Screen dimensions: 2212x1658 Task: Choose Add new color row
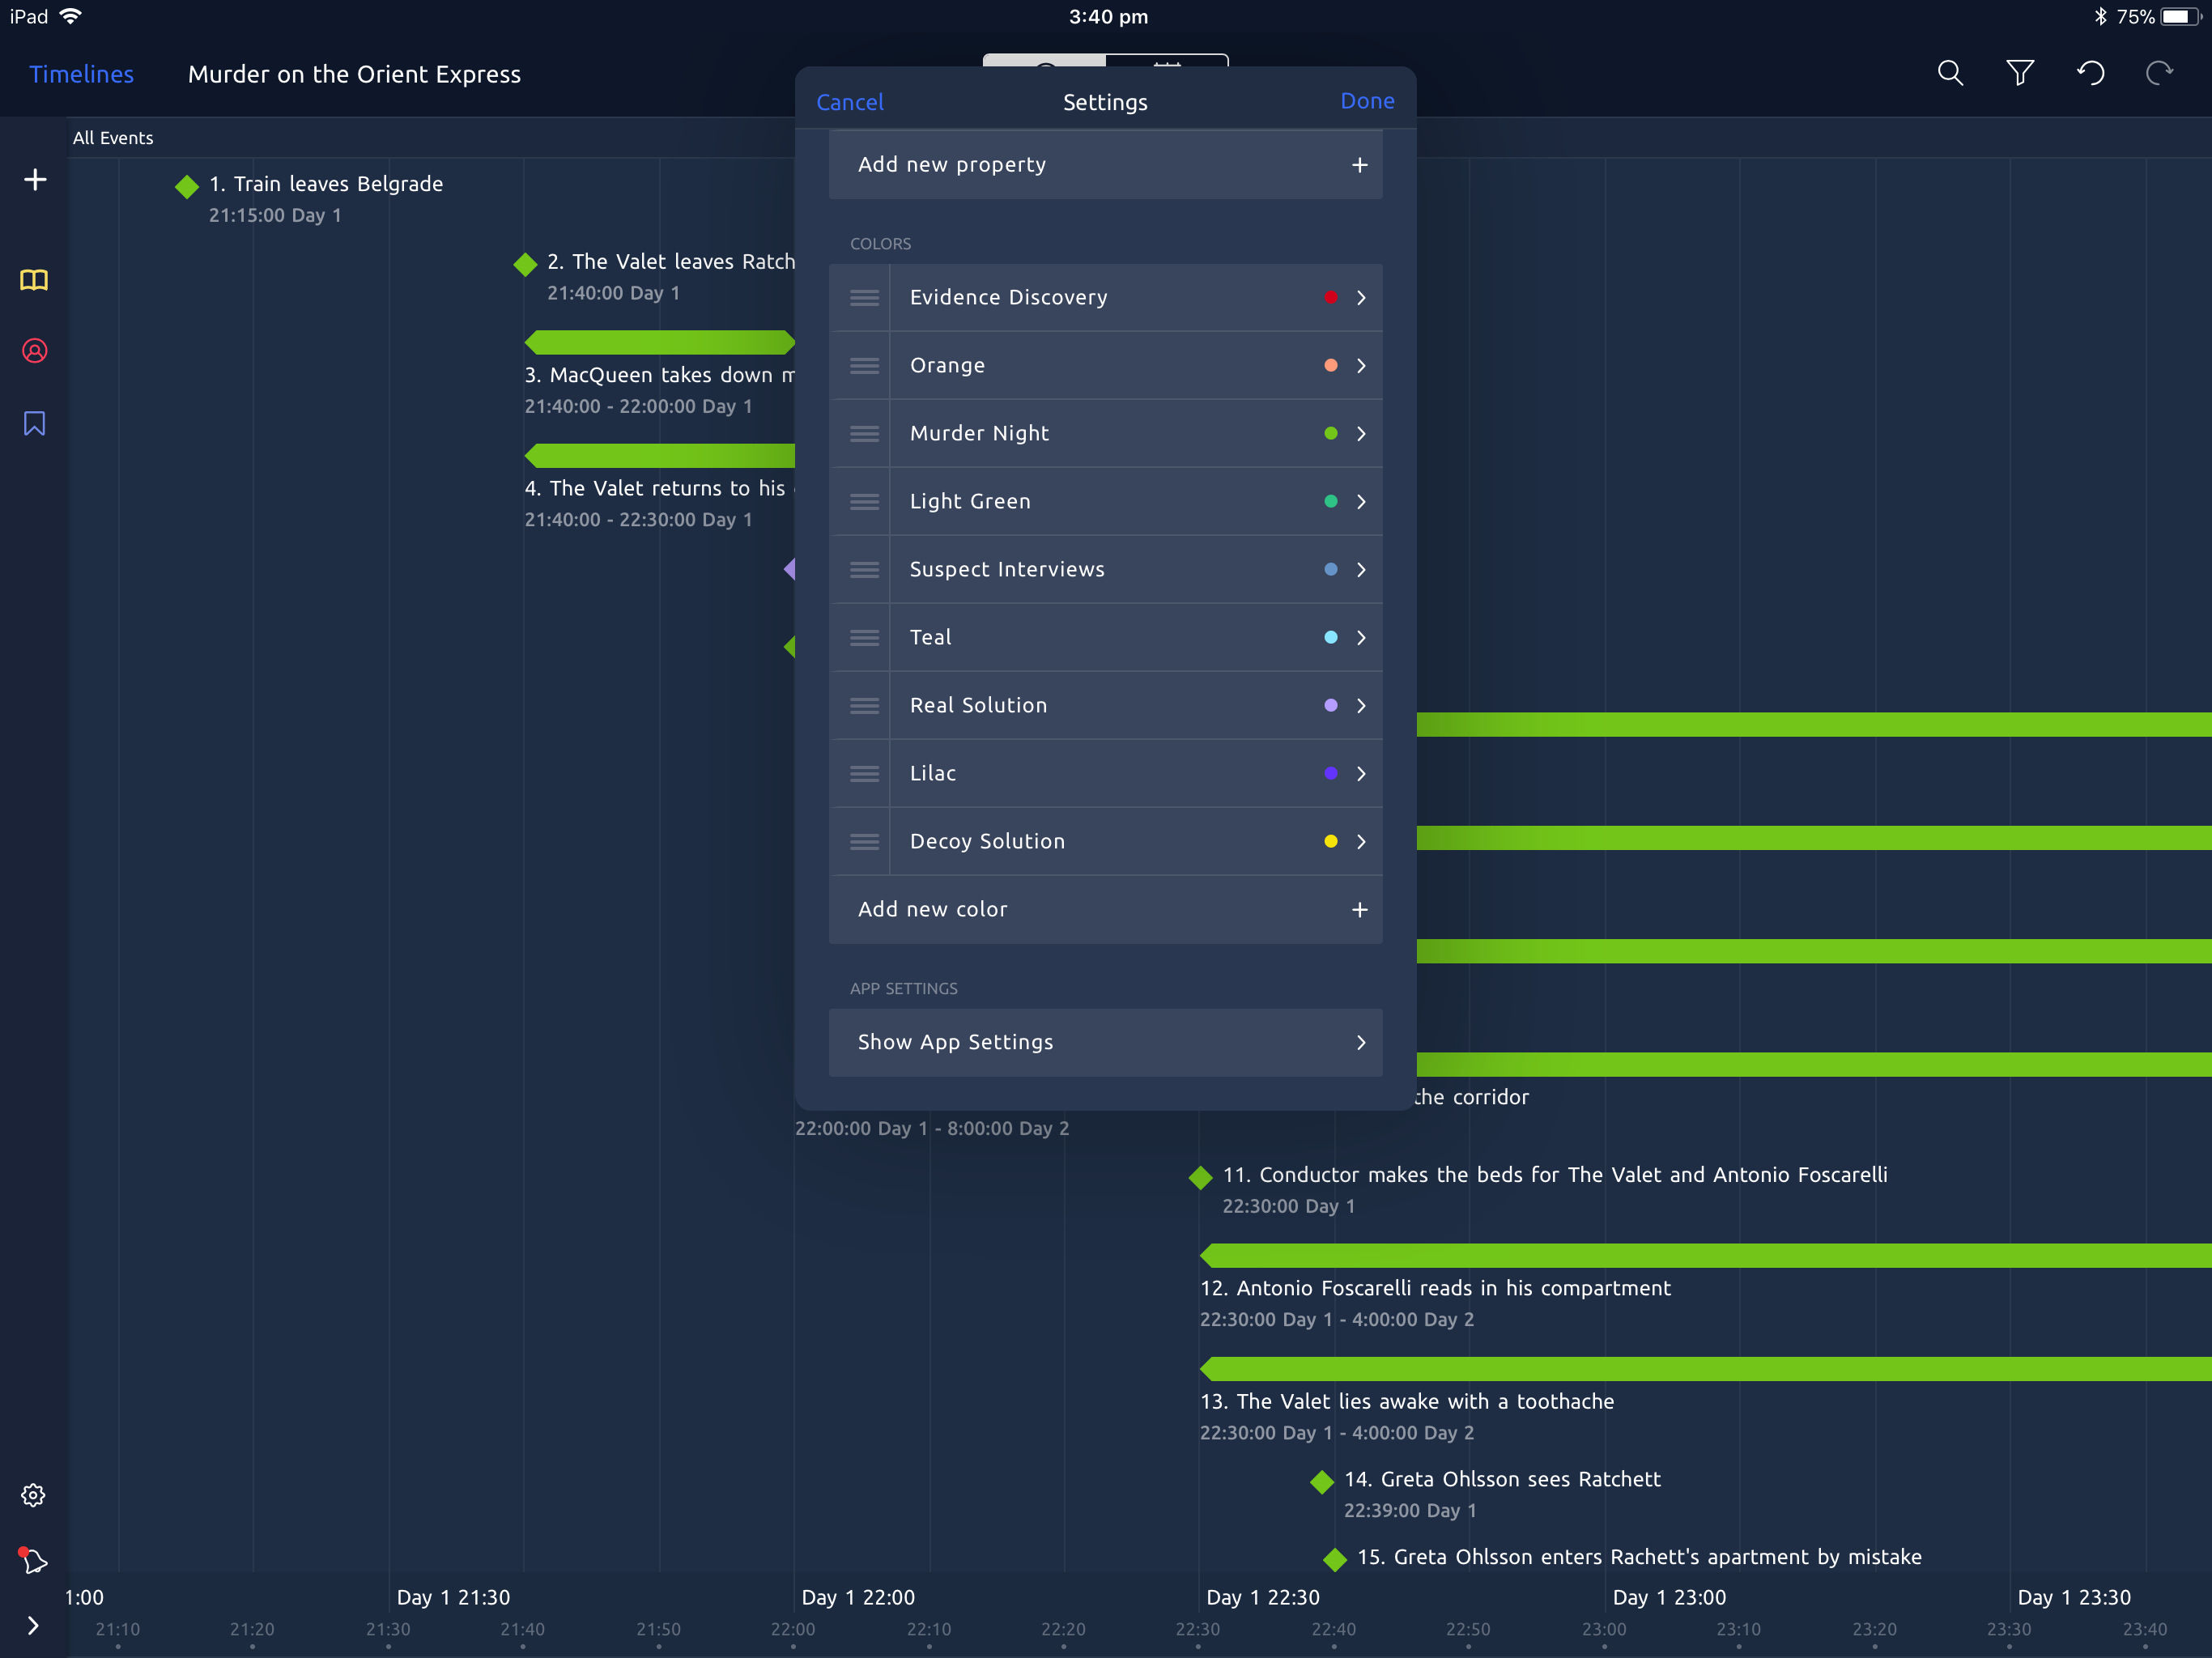[1105, 910]
